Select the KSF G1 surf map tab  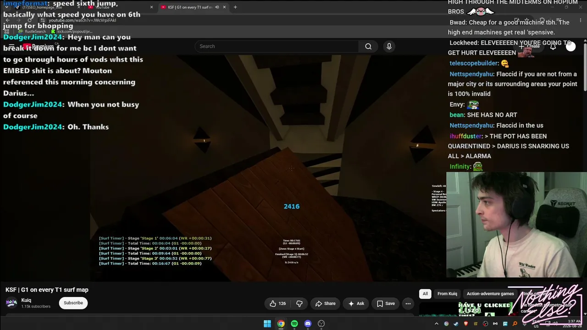(193, 7)
